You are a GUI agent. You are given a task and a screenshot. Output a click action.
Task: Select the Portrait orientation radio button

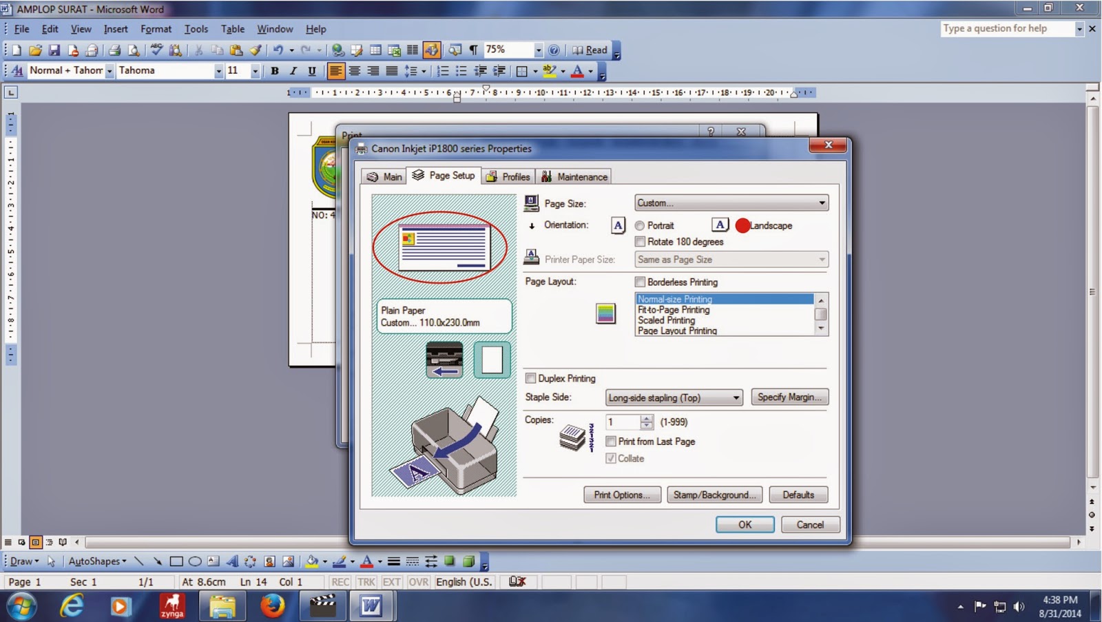click(640, 226)
